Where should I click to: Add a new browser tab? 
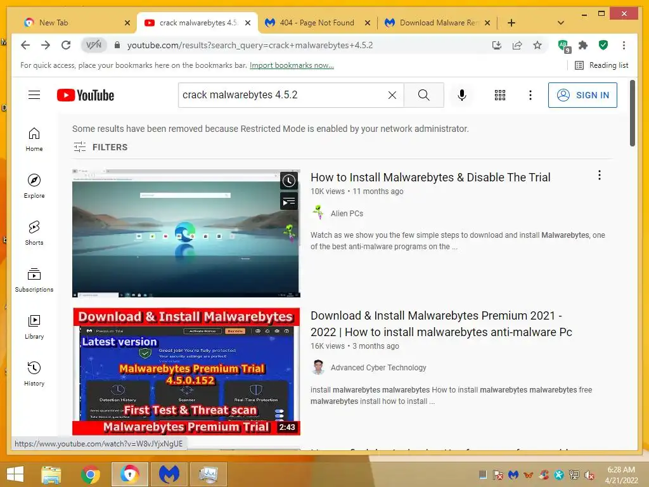pos(511,23)
